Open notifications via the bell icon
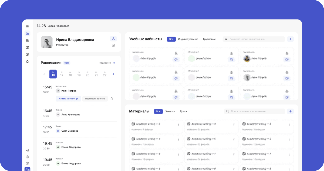 click(27, 61)
